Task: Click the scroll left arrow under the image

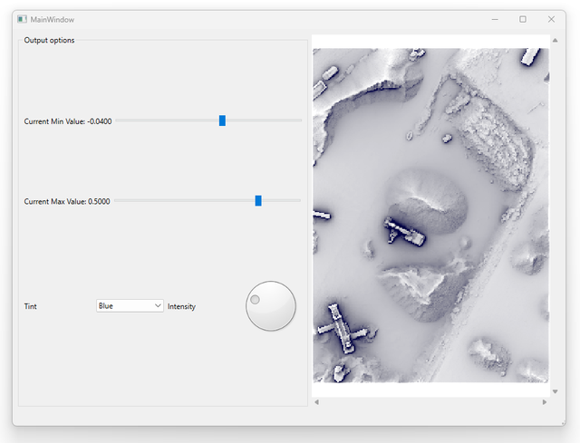Action: pyautogui.click(x=316, y=402)
